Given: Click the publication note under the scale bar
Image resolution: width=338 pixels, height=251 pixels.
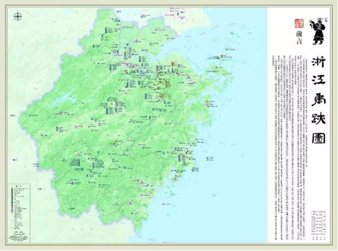Looking at the screenshot, I should [x=18, y=238].
